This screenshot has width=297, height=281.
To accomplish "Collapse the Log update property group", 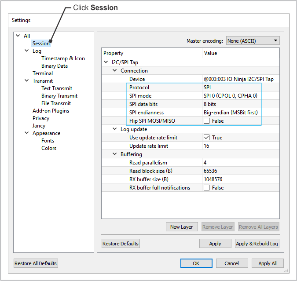I will click(114, 129).
